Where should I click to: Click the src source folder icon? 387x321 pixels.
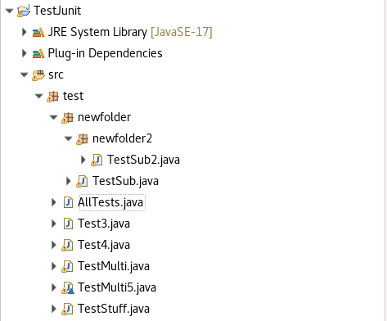38,75
